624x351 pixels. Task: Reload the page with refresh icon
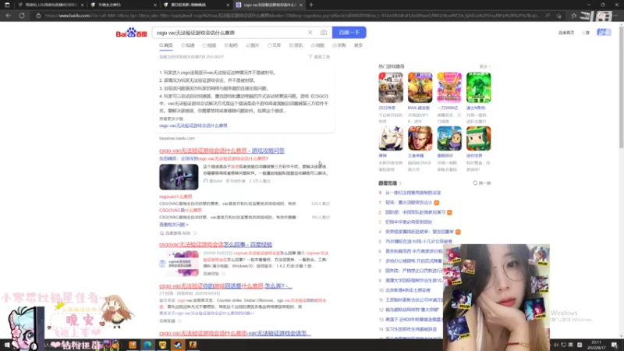22,16
